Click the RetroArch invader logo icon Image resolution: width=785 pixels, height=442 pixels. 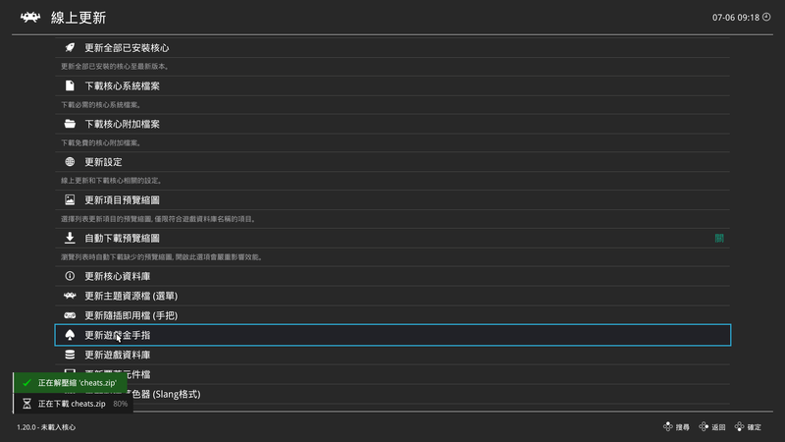(30, 18)
